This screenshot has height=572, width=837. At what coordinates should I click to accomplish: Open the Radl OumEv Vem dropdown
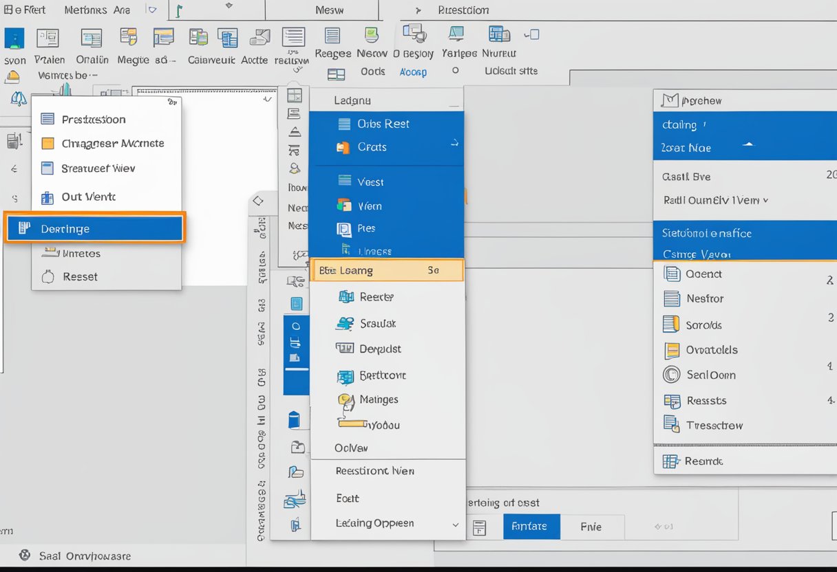point(708,200)
